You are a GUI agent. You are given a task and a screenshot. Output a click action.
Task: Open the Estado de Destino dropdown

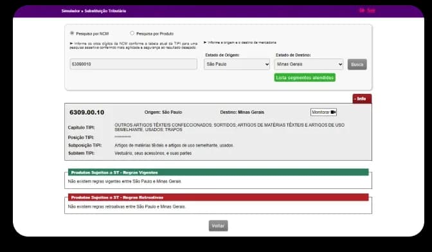(x=309, y=64)
